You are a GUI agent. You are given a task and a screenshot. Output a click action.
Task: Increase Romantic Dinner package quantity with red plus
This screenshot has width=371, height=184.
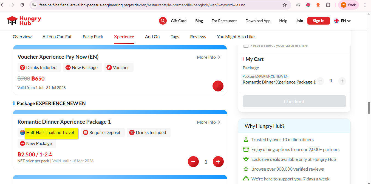[x=218, y=162]
